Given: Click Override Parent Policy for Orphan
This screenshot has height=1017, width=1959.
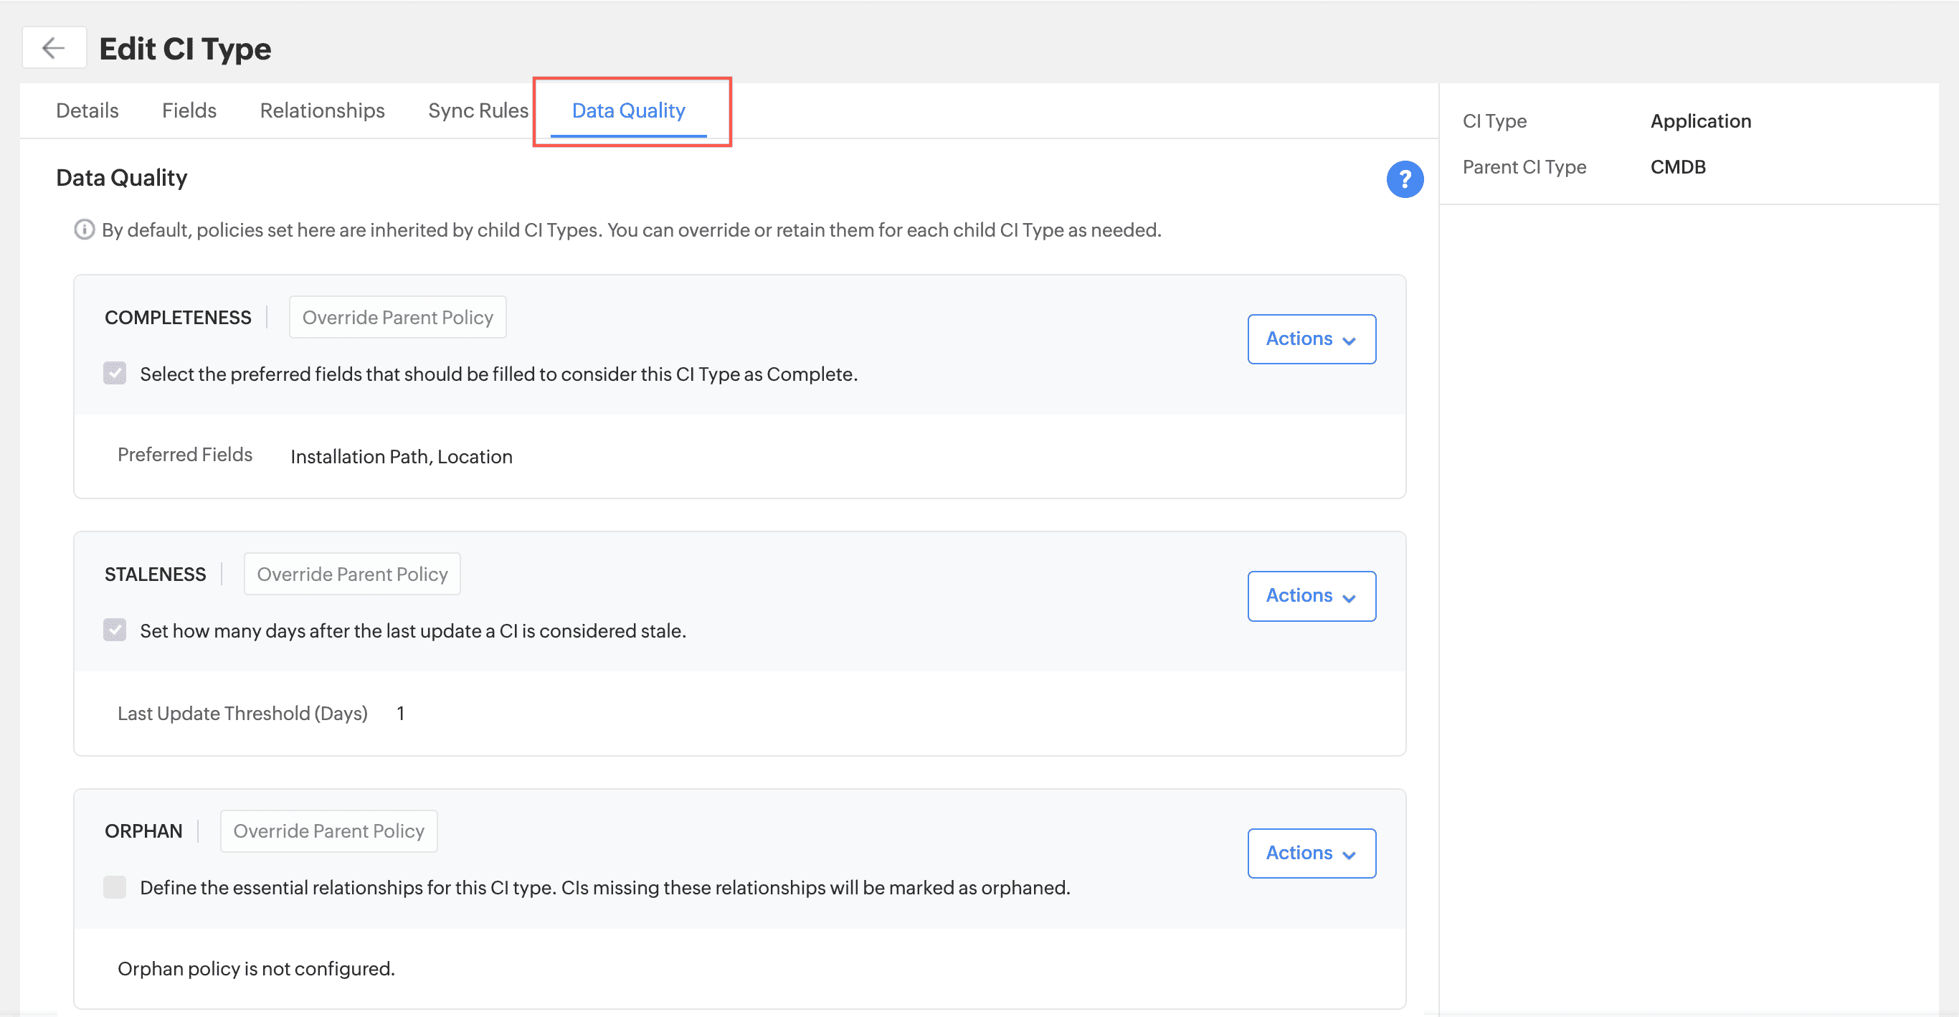Looking at the screenshot, I should coord(328,831).
